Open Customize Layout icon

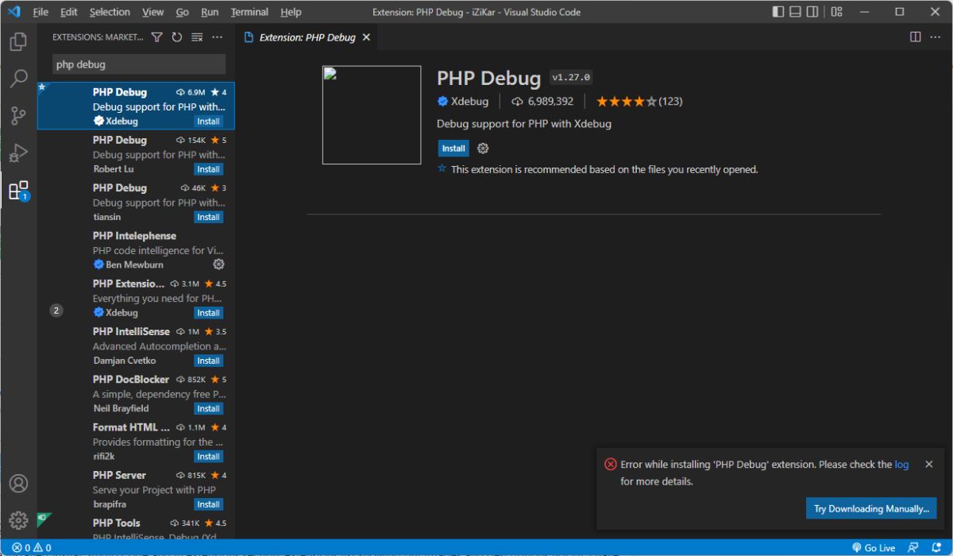[837, 12]
